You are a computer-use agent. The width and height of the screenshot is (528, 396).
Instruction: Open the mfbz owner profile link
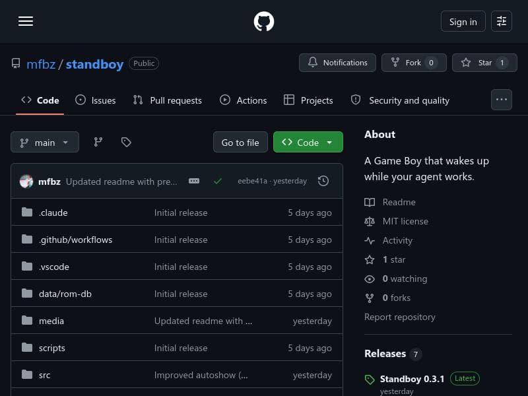click(41, 64)
